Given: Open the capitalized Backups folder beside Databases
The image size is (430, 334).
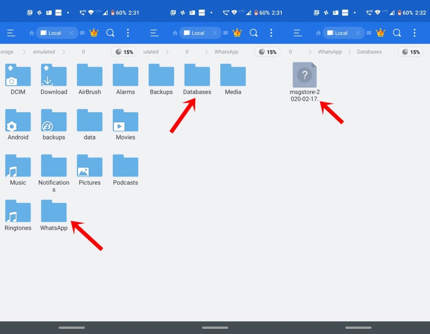Looking at the screenshot, I should point(161,76).
